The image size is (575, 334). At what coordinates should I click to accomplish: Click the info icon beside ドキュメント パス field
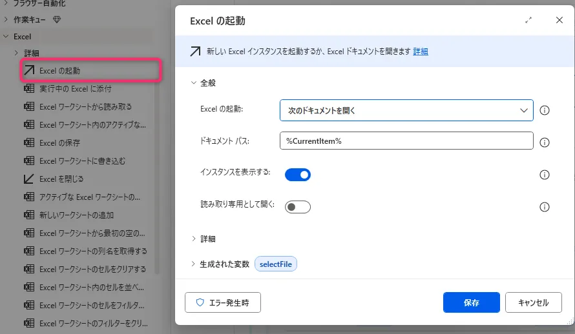tap(544, 142)
